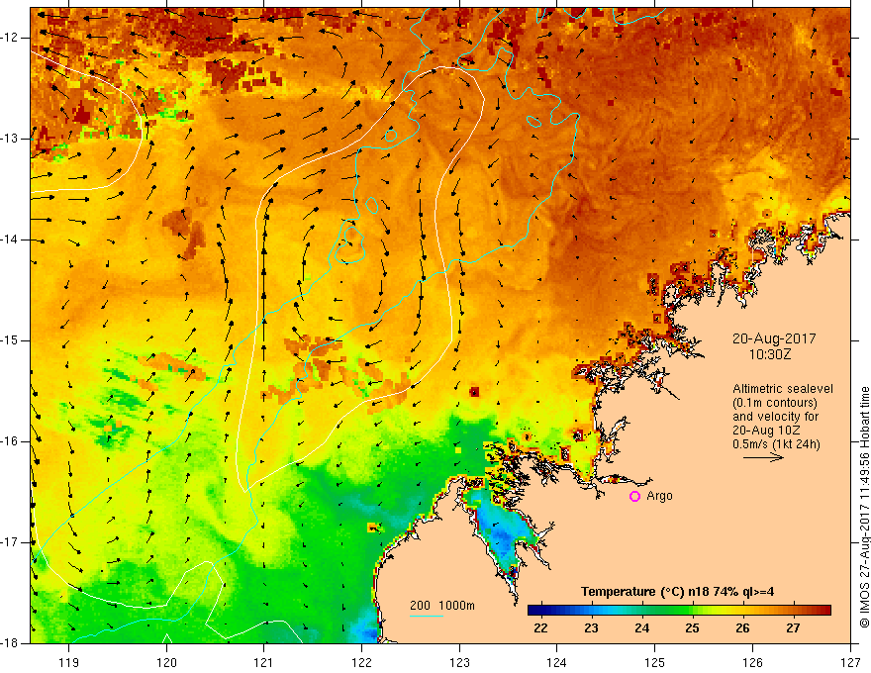Click the colour bar label '25'
This screenshot has width=871, height=673.
(x=692, y=628)
